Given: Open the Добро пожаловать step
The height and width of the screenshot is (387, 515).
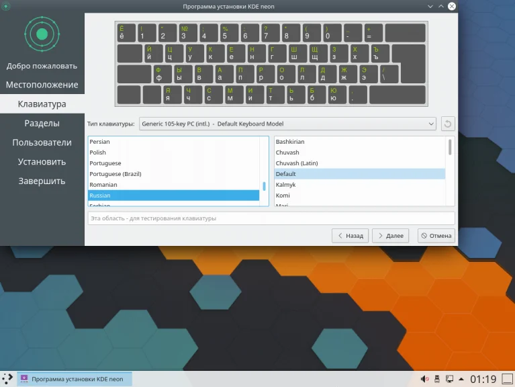Looking at the screenshot, I should pyautogui.click(x=42, y=66).
